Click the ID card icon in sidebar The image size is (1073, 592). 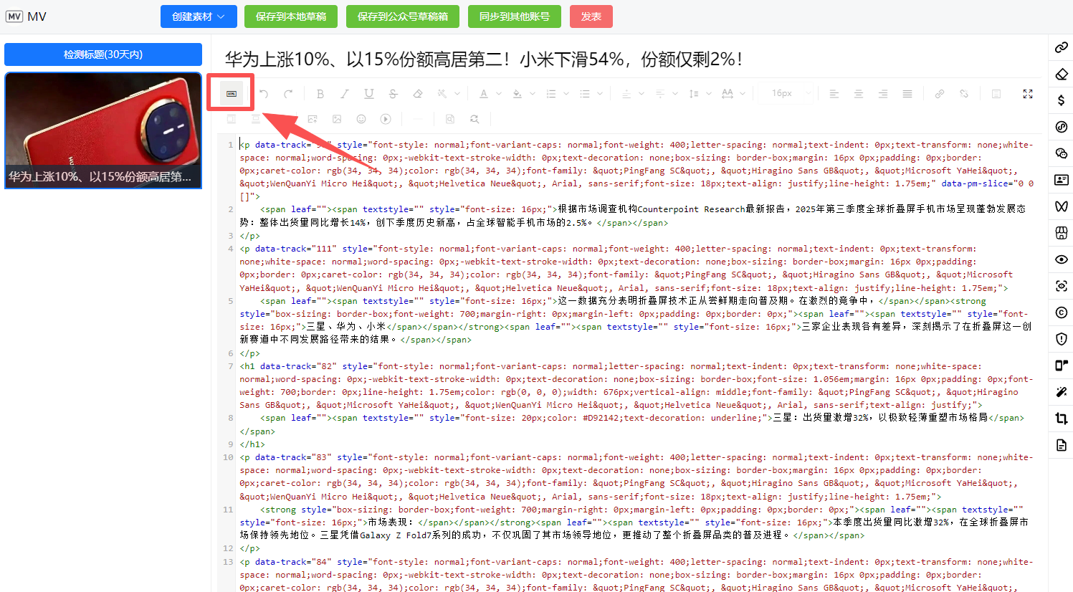click(x=1062, y=180)
